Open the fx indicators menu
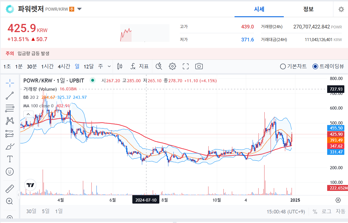 tap(133, 66)
